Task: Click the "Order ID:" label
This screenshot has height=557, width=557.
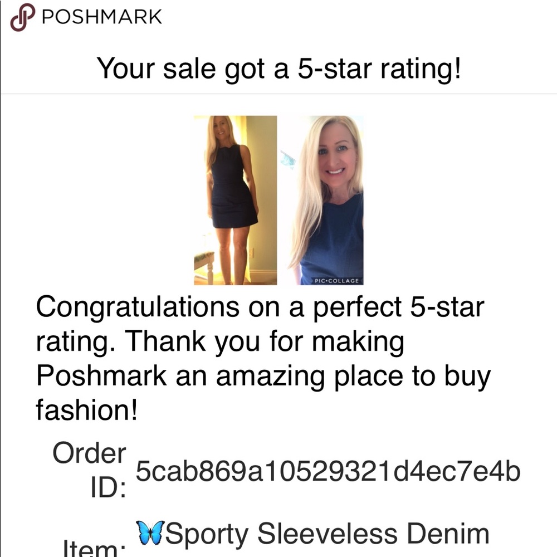Action: coord(89,471)
